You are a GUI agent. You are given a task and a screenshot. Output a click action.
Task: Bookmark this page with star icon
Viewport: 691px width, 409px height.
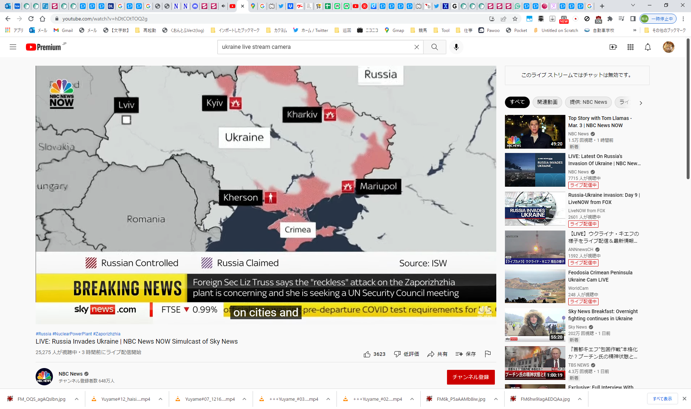515,19
